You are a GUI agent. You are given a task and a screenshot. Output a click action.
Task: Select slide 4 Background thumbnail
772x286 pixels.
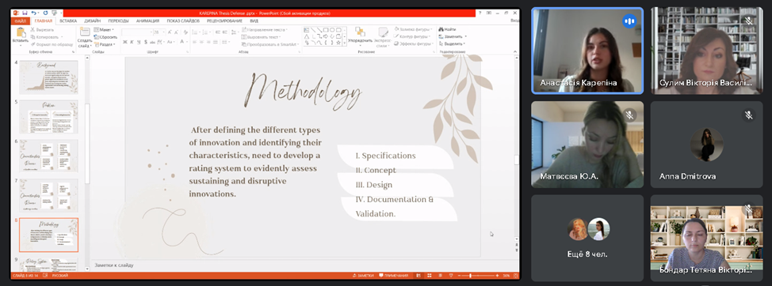[x=48, y=77]
